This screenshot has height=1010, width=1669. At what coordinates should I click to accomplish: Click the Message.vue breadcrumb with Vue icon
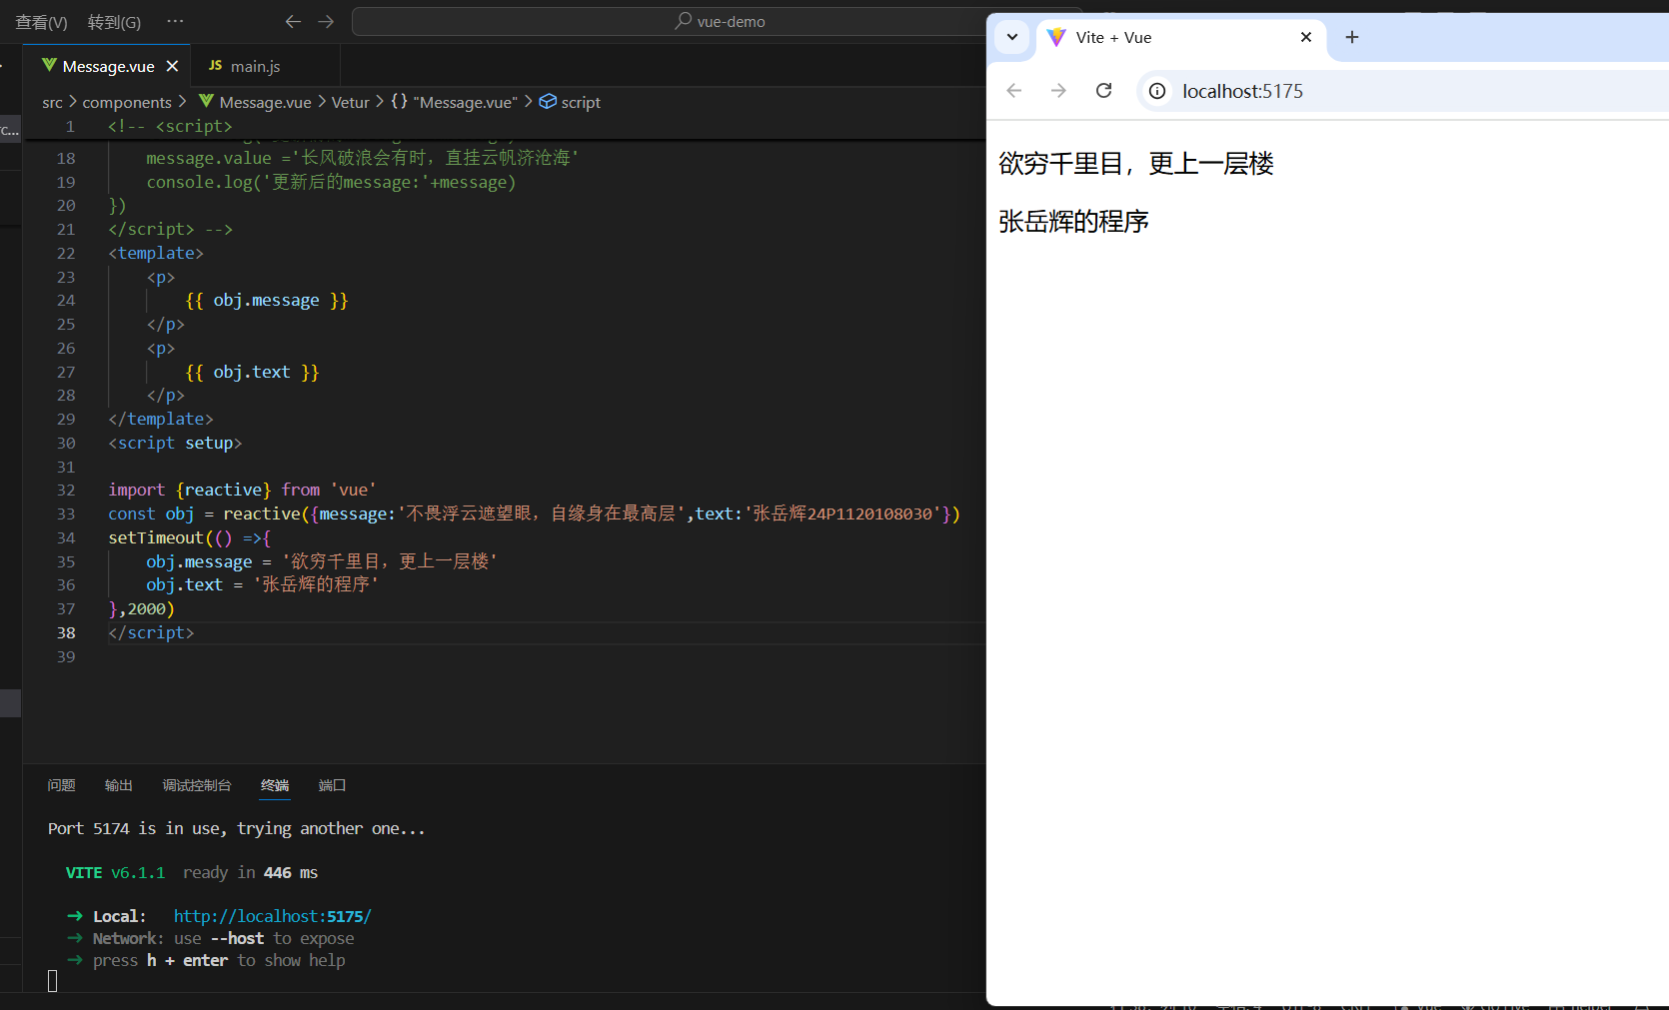click(255, 102)
